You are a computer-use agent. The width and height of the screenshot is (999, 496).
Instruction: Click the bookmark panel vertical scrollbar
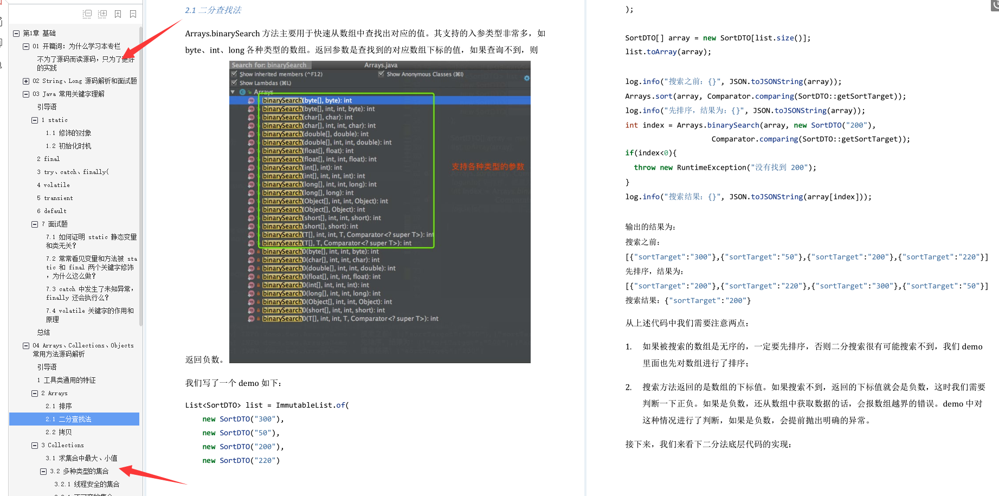[x=141, y=176]
